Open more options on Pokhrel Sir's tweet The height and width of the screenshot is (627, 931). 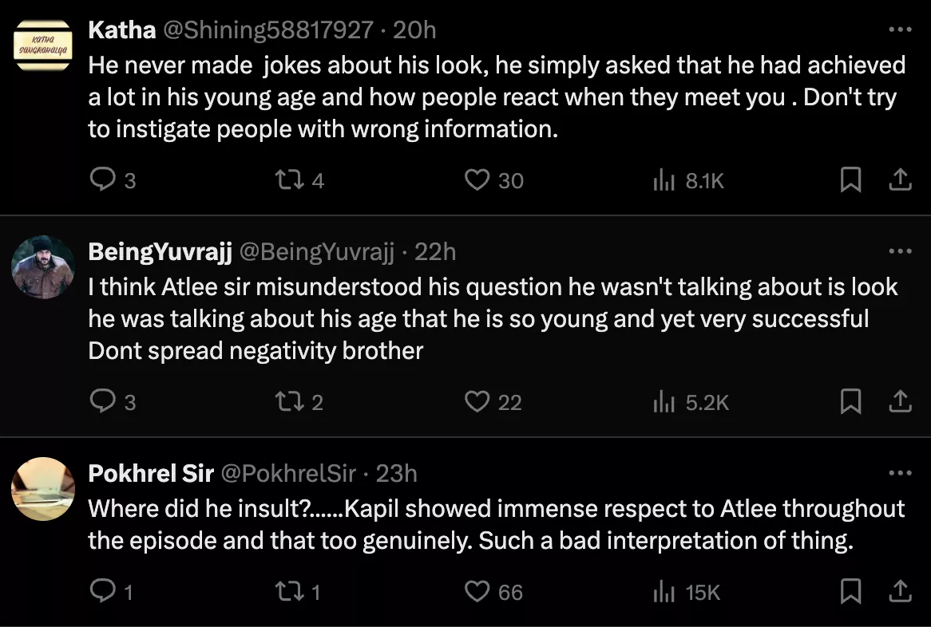click(x=900, y=473)
